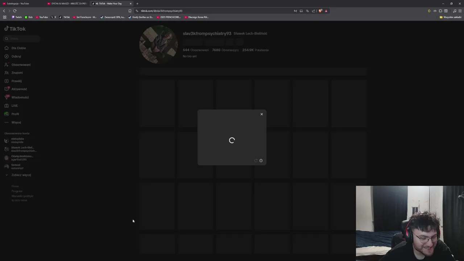This screenshot has width=464, height=261.
Task: Open Dla Ciebie feed
Action: (x=15, y=48)
